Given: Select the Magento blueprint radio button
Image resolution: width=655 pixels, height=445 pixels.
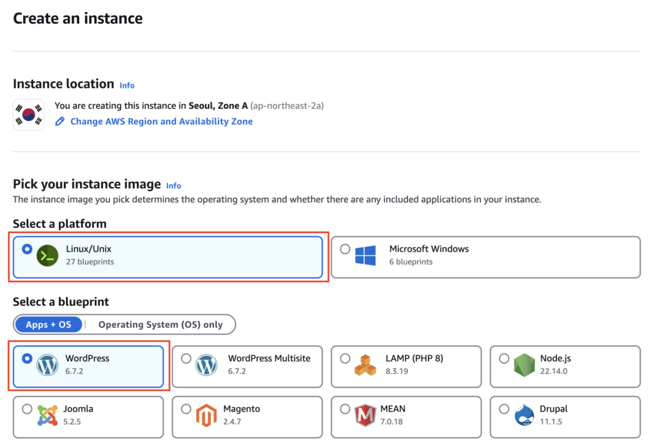Looking at the screenshot, I should click(x=186, y=409).
